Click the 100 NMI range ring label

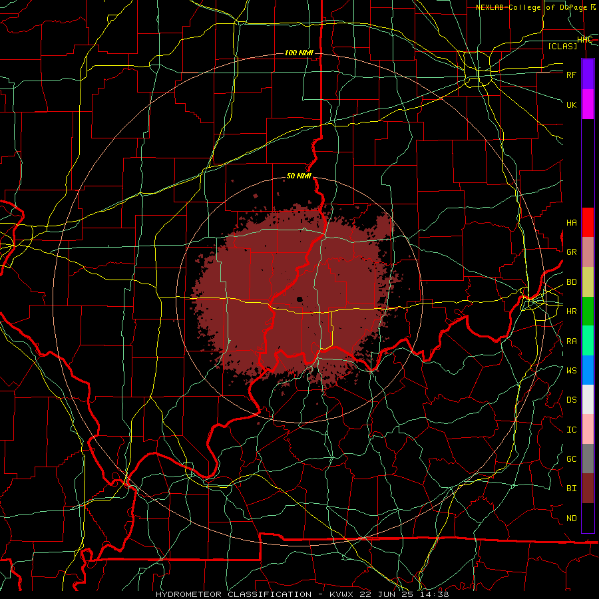pos(299,53)
